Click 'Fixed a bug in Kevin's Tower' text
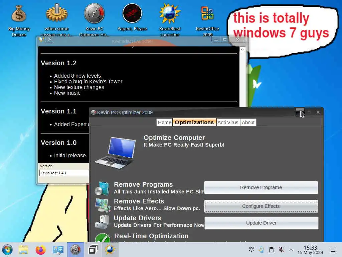The height and width of the screenshot is (257, 342). pyautogui.click(x=88, y=82)
